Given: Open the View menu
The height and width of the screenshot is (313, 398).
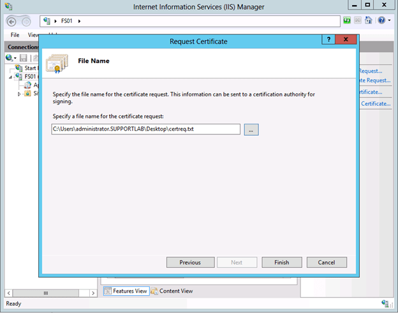Looking at the screenshot, I should pos(33,35).
